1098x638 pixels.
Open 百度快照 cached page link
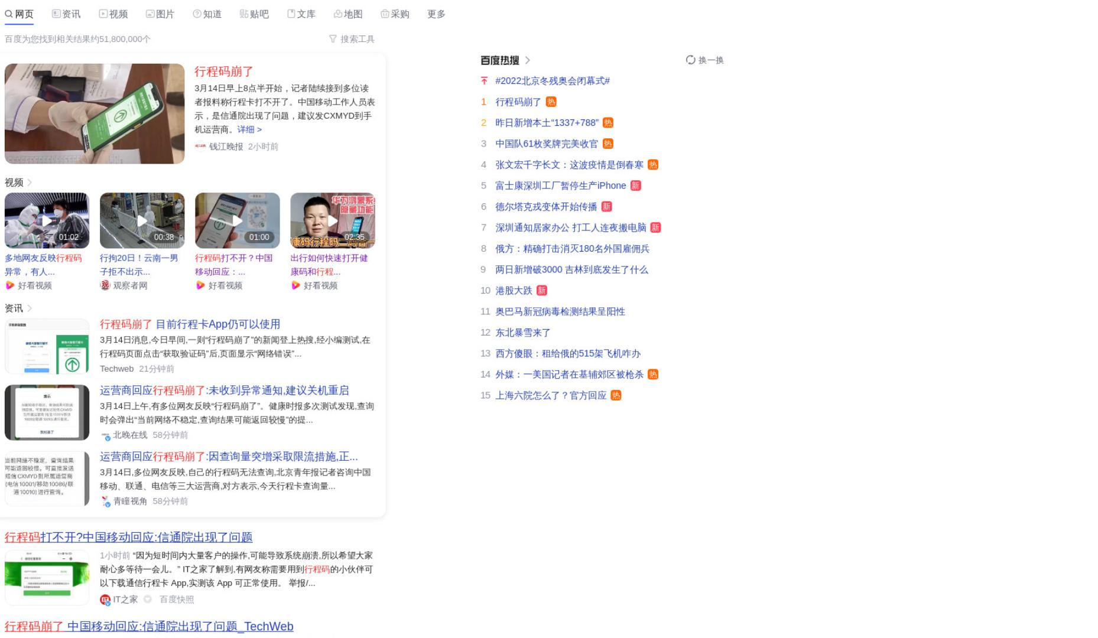pyautogui.click(x=177, y=600)
